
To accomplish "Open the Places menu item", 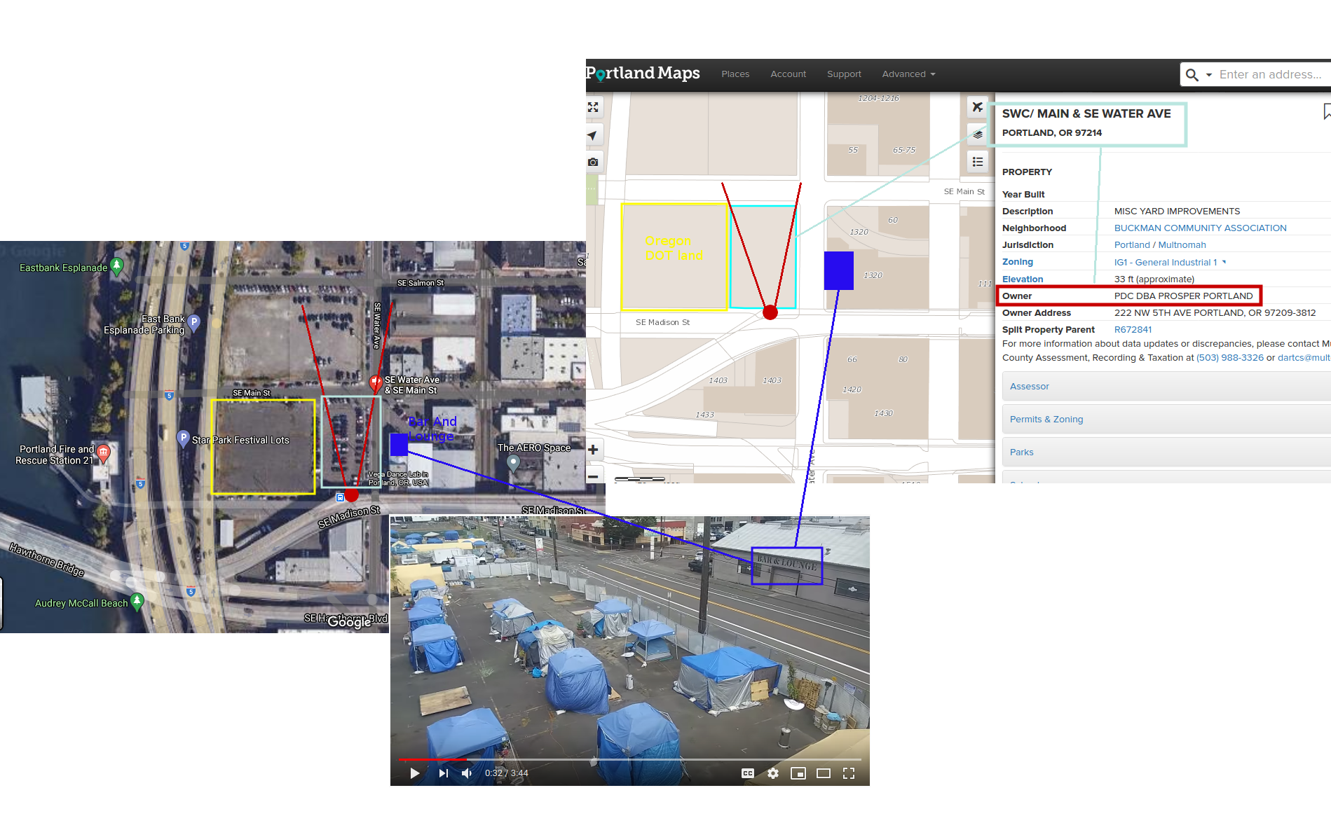I will coord(735,74).
